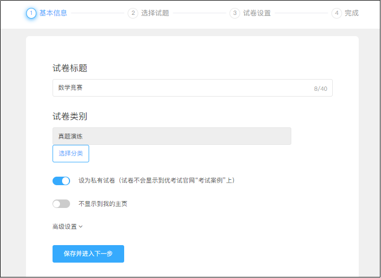Enable the 不显示到我的主页 switch
This screenshot has width=381, height=278.
point(61,204)
